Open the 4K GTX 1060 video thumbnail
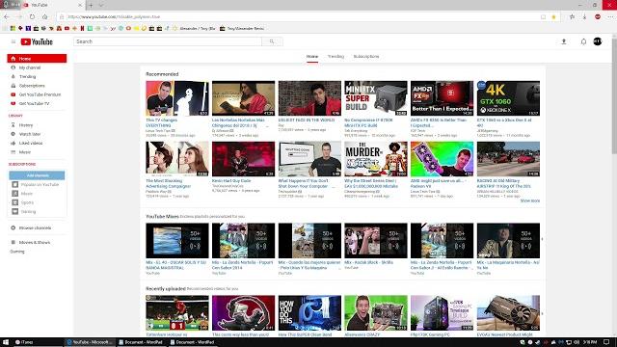This screenshot has width=617, height=347. tap(508, 98)
